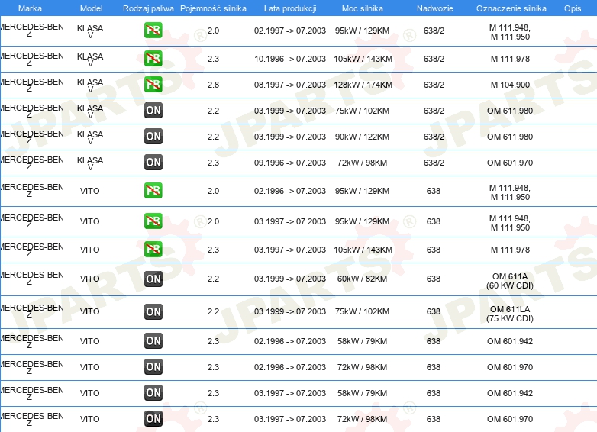
Task: Click the ON diesel icon in the VITO 02.1996 72kW row
Action: pyautogui.click(x=153, y=367)
